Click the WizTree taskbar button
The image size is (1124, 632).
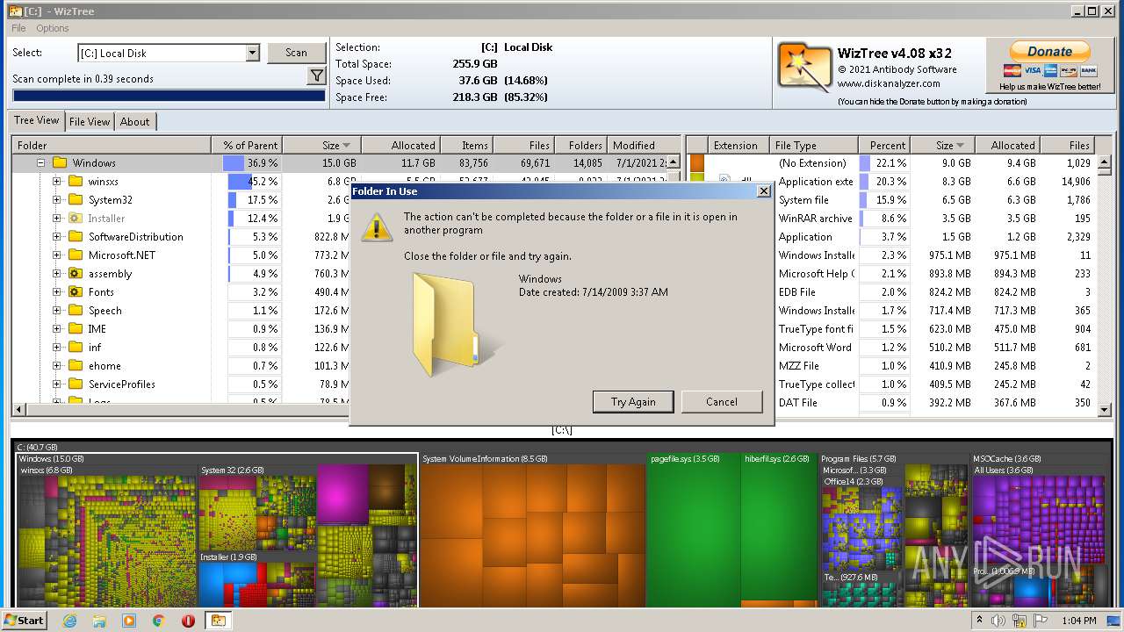click(218, 620)
